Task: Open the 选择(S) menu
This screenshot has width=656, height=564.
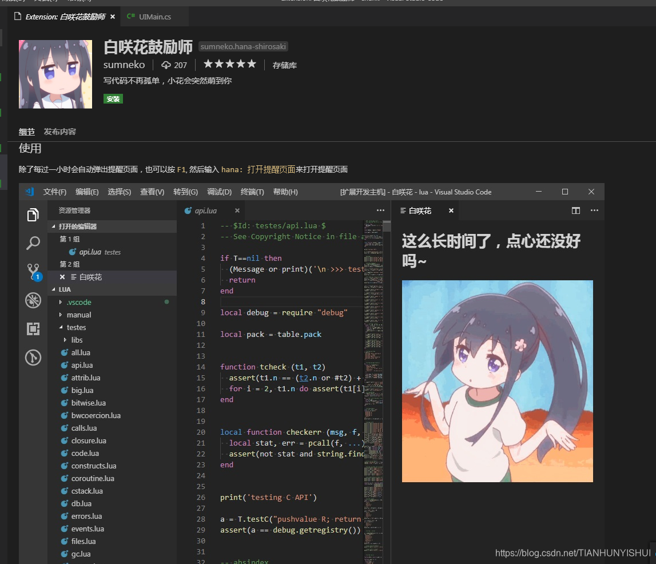Action: tap(119, 192)
